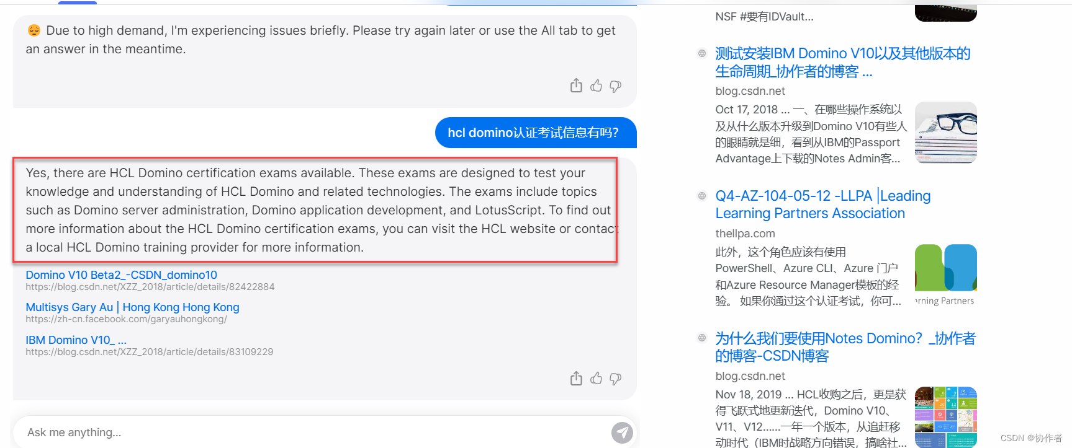Share the HCL Domino certification answer
This screenshot has height=448, width=1072.
[576, 378]
